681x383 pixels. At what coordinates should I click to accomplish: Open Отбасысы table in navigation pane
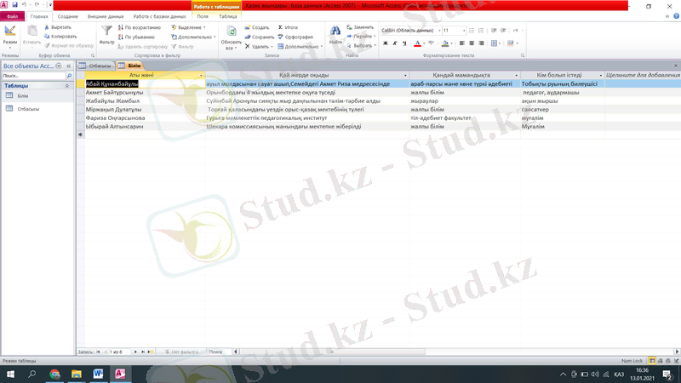[28, 109]
